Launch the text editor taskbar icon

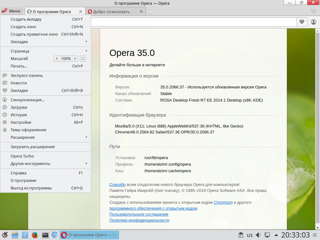25,235
